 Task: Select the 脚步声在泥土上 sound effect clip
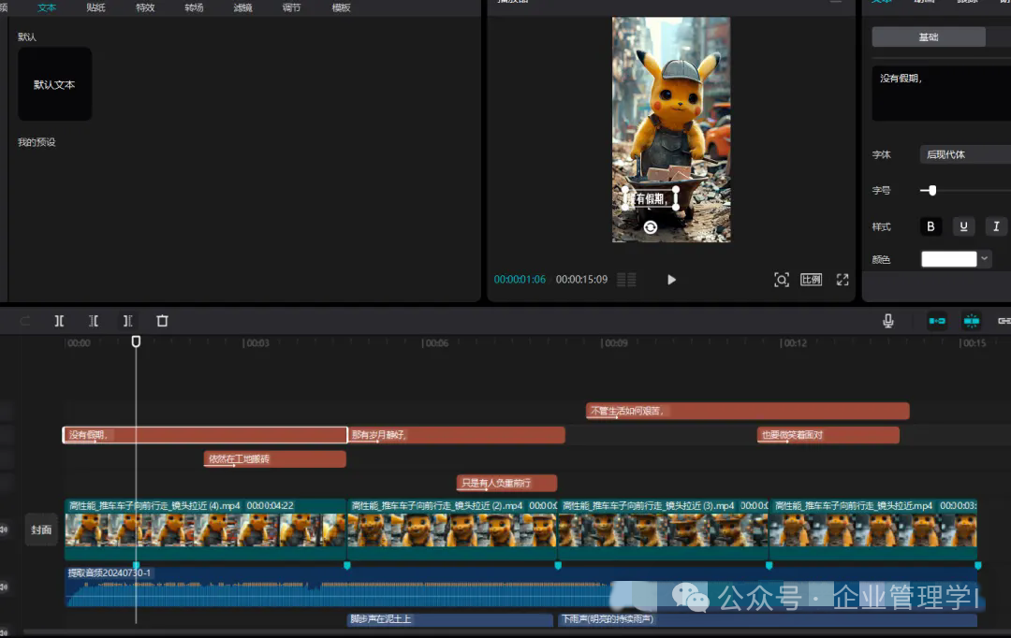click(x=450, y=619)
